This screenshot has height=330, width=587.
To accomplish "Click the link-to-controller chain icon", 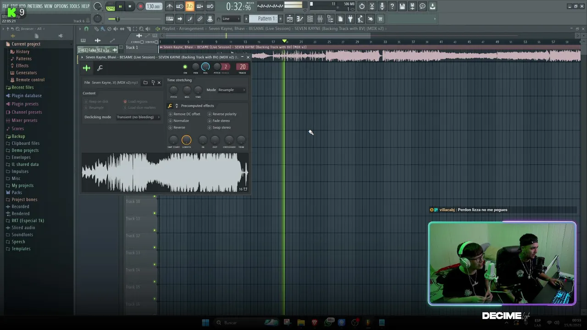I will tap(200, 19).
